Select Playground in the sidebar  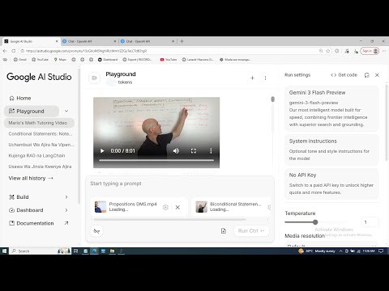pos(32,111)
